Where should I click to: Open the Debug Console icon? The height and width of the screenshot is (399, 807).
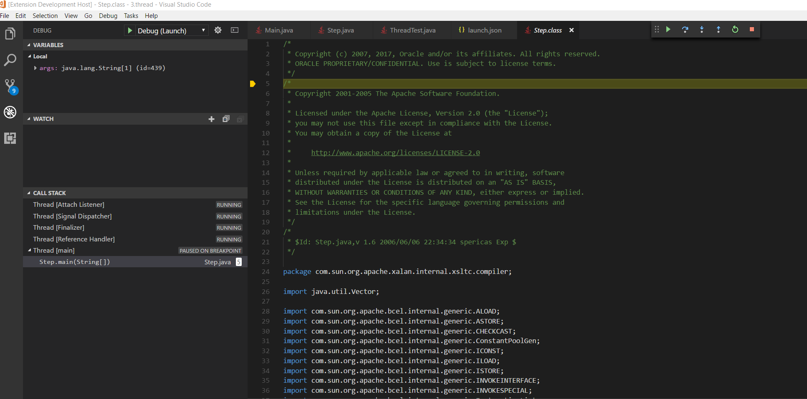pyautogui.click(x=235, y=30)
